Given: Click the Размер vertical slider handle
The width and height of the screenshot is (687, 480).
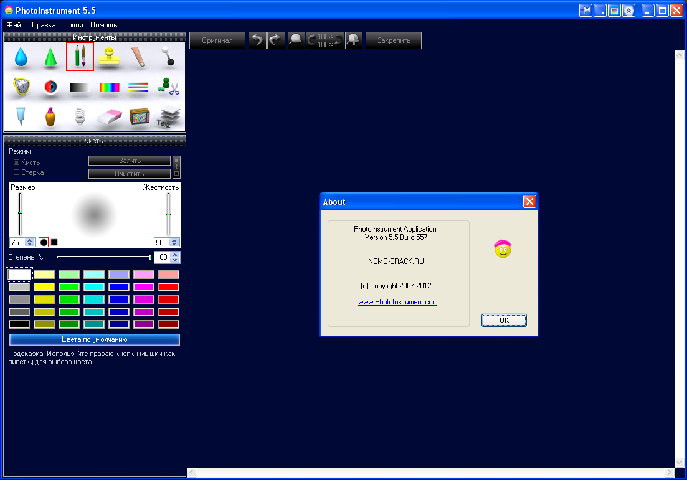Looking at the screenshot, I should (x=20, y=212).
